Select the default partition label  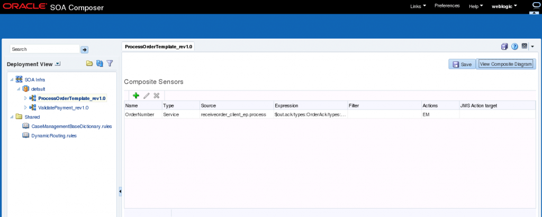(38, 89)
